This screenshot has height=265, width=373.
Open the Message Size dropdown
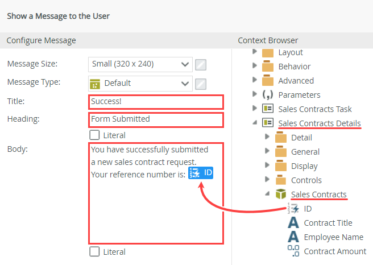click(140, 64)
